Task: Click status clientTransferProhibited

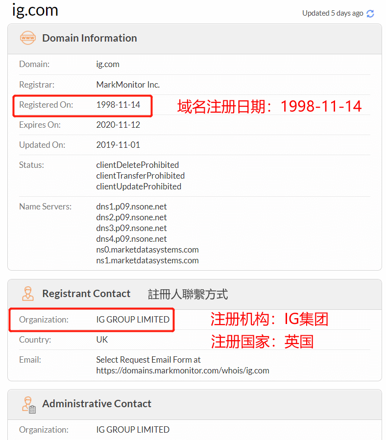Action: (141, 176)
